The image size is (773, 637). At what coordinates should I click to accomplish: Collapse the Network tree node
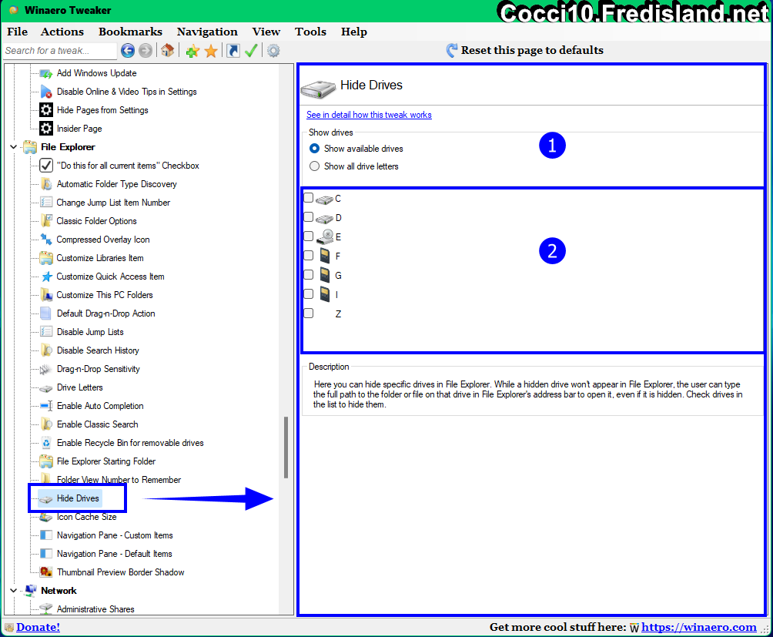tap(13, 590)
